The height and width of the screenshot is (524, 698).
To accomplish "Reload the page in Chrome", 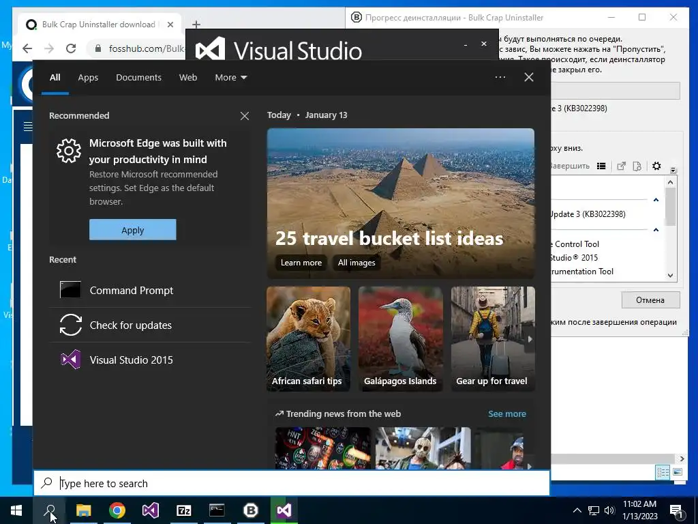I will pos(71,48).
